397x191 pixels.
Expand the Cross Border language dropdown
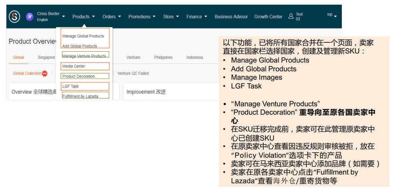click(x=64, y=16)
